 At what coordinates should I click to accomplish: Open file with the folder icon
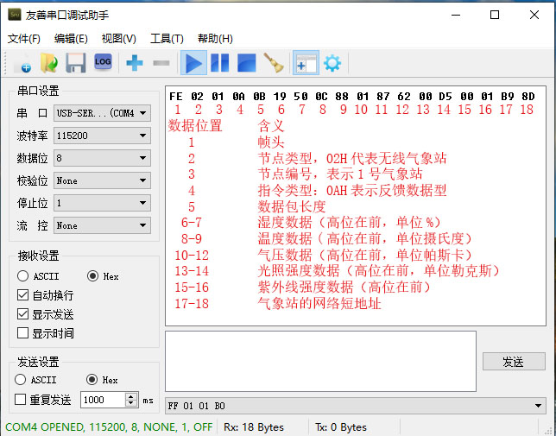click(49, 63)
